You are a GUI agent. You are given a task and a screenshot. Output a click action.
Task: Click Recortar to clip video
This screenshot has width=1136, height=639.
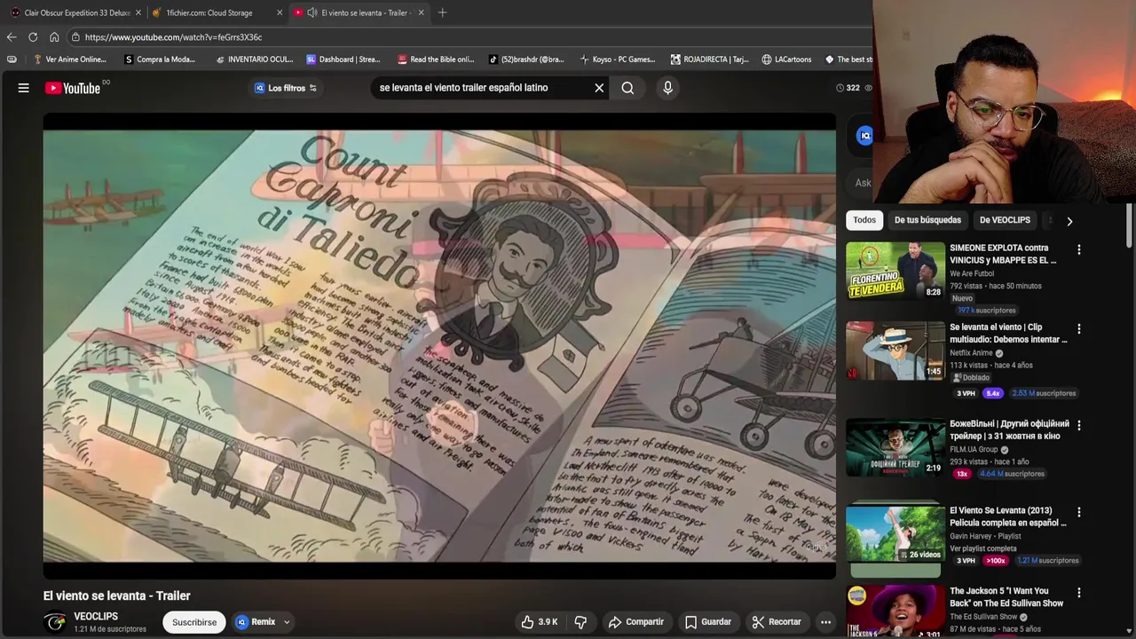tap(777, 622)
